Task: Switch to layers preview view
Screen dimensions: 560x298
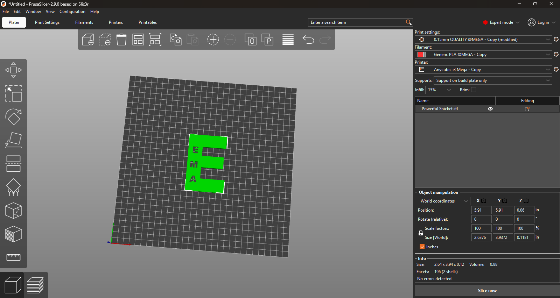Action: pyautogui.click(x=35, y=285)
